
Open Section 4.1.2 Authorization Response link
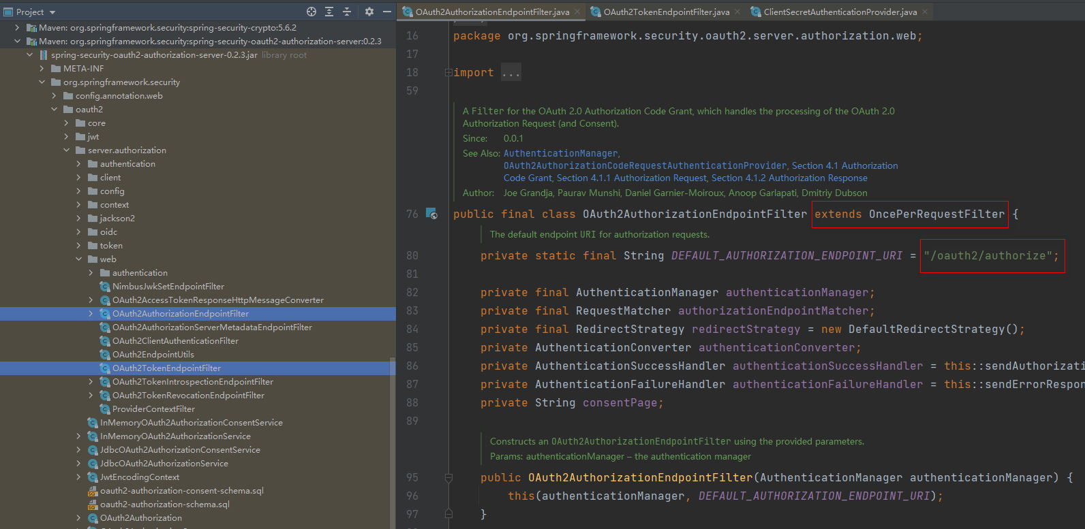789,178
